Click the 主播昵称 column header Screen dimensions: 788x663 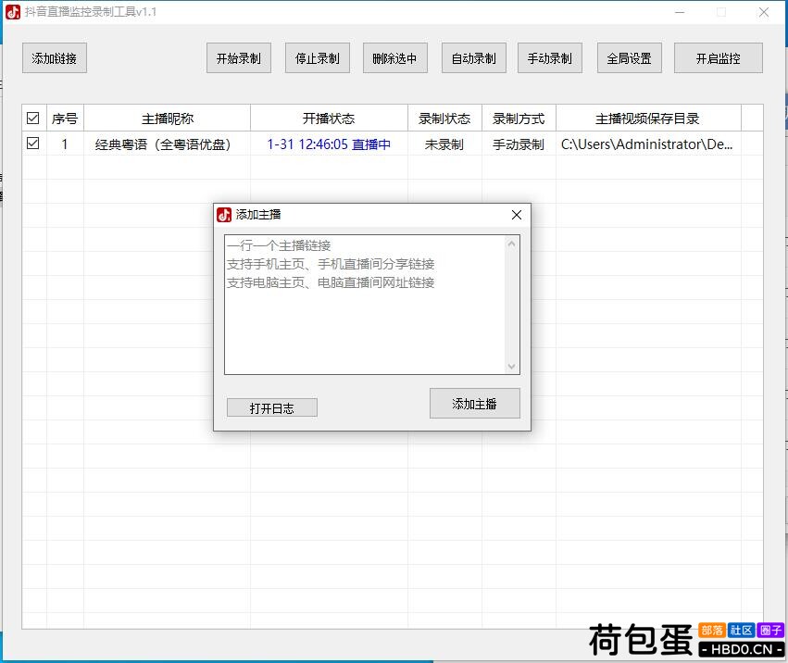[167, 119]
